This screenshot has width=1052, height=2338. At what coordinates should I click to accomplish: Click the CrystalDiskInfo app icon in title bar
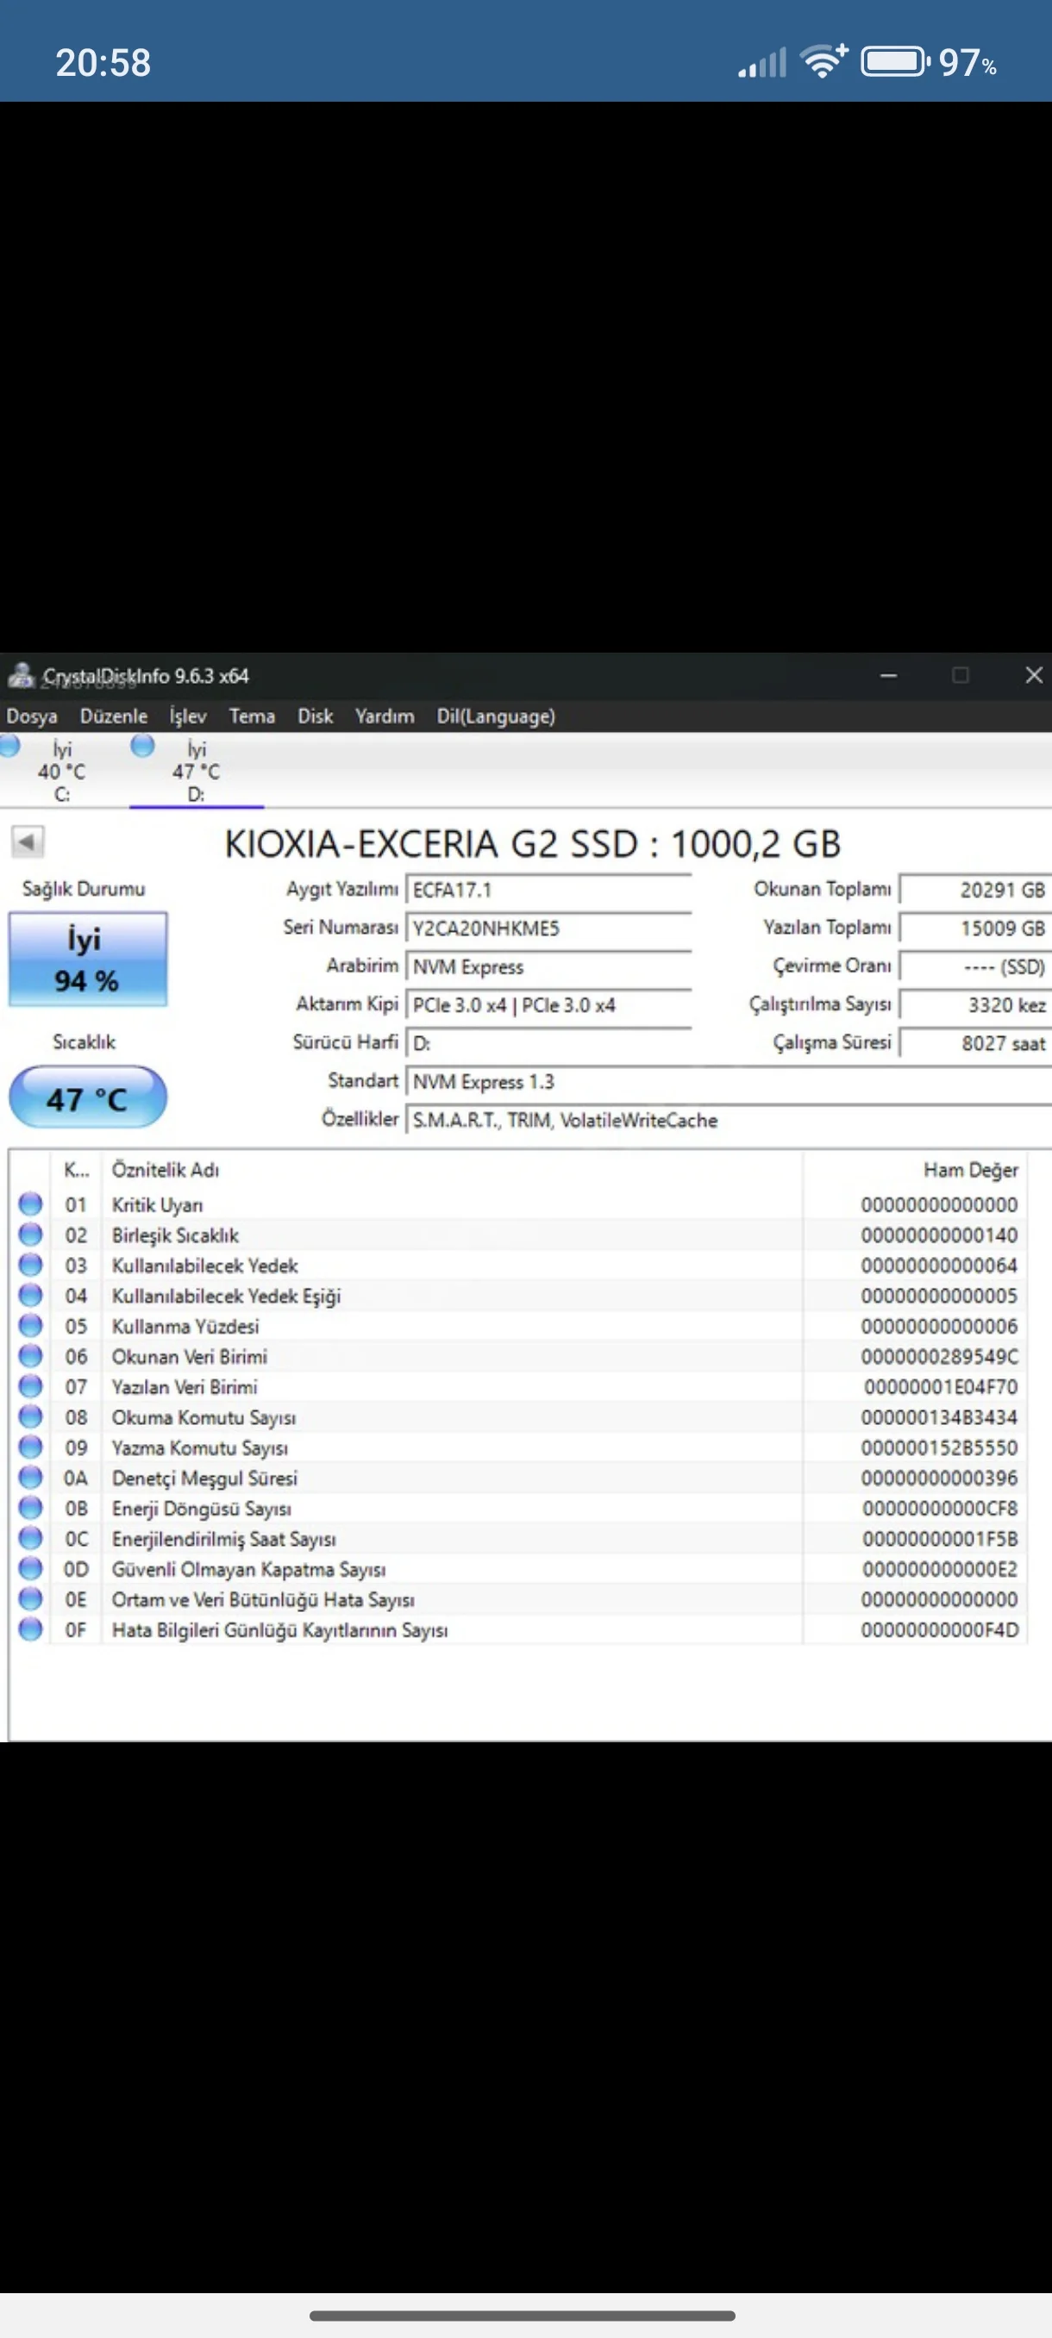(x=20, y=675)
